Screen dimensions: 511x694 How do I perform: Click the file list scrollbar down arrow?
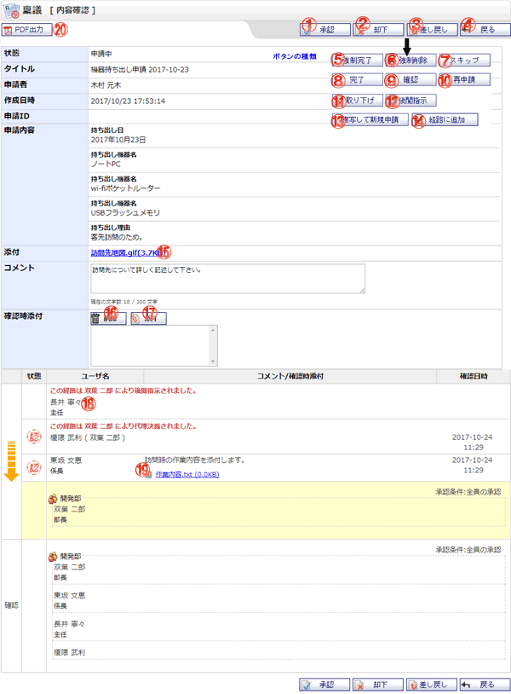pos(213,361)
